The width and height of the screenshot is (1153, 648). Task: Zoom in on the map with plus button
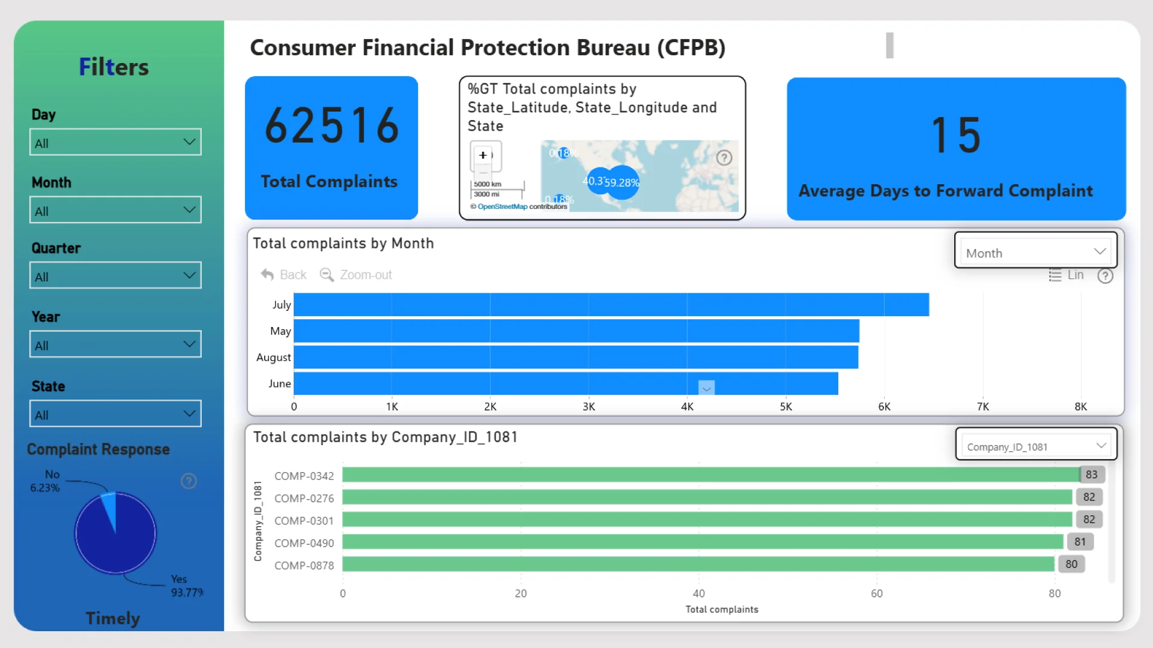(483, 155)
